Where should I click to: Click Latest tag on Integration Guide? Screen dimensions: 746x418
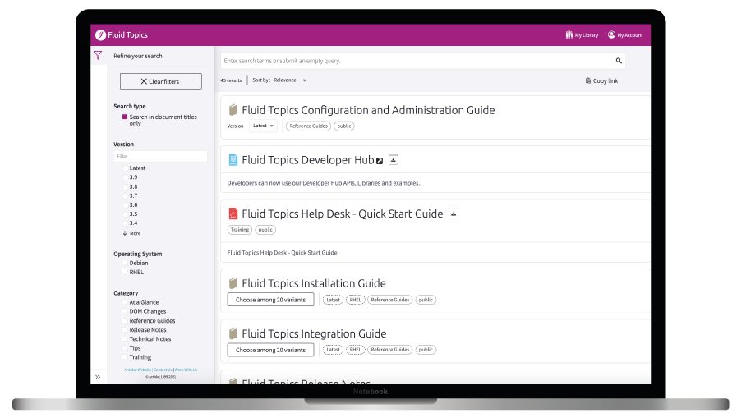(333, 350)
